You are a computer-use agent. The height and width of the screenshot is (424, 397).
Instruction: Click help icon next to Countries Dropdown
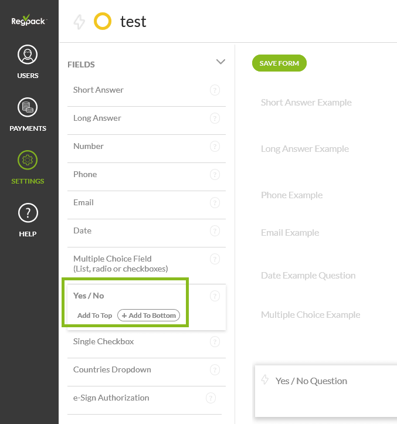215,370
